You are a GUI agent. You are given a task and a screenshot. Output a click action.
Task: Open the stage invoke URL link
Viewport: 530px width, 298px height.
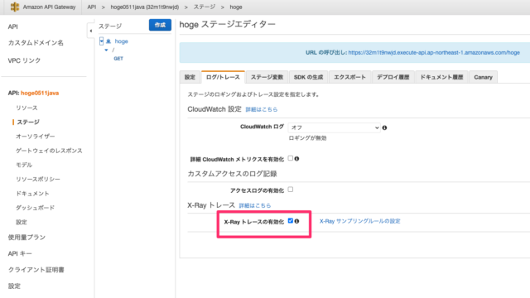[434, 53]
